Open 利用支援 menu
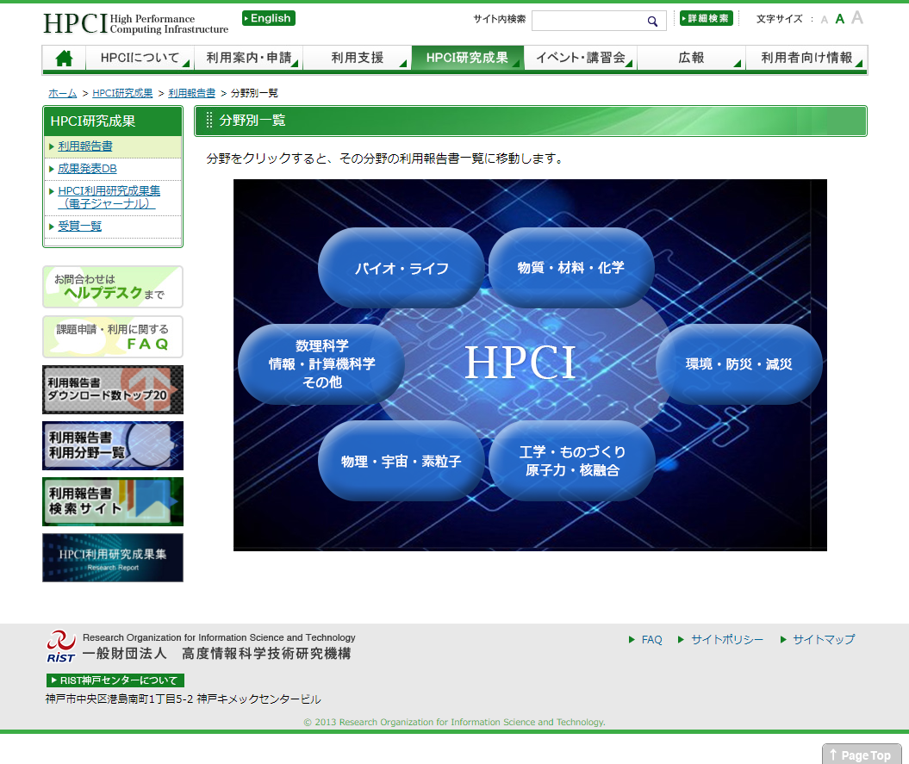 pyautogui.click(x=357, y=58)
